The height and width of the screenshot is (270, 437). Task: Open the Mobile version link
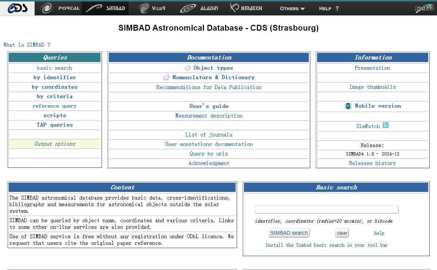click(378, 106)
